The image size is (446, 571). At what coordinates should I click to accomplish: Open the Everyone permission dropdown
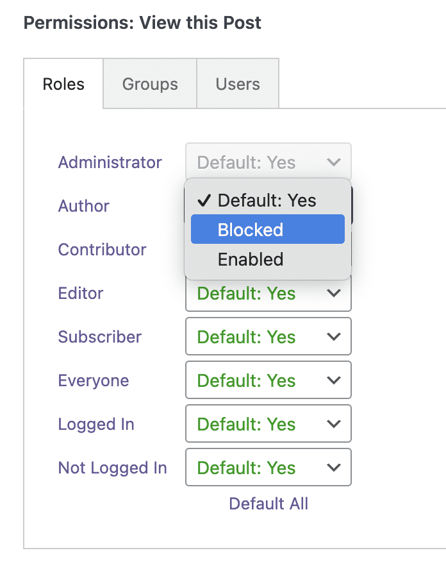tap(268, 380)
